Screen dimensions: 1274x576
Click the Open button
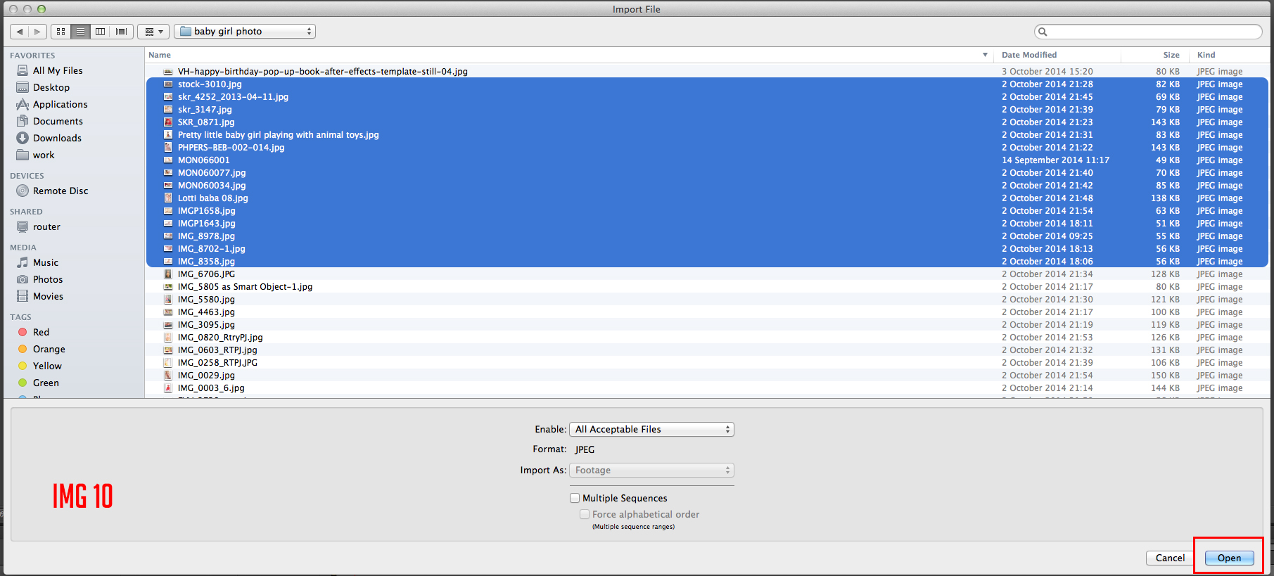1229,558
